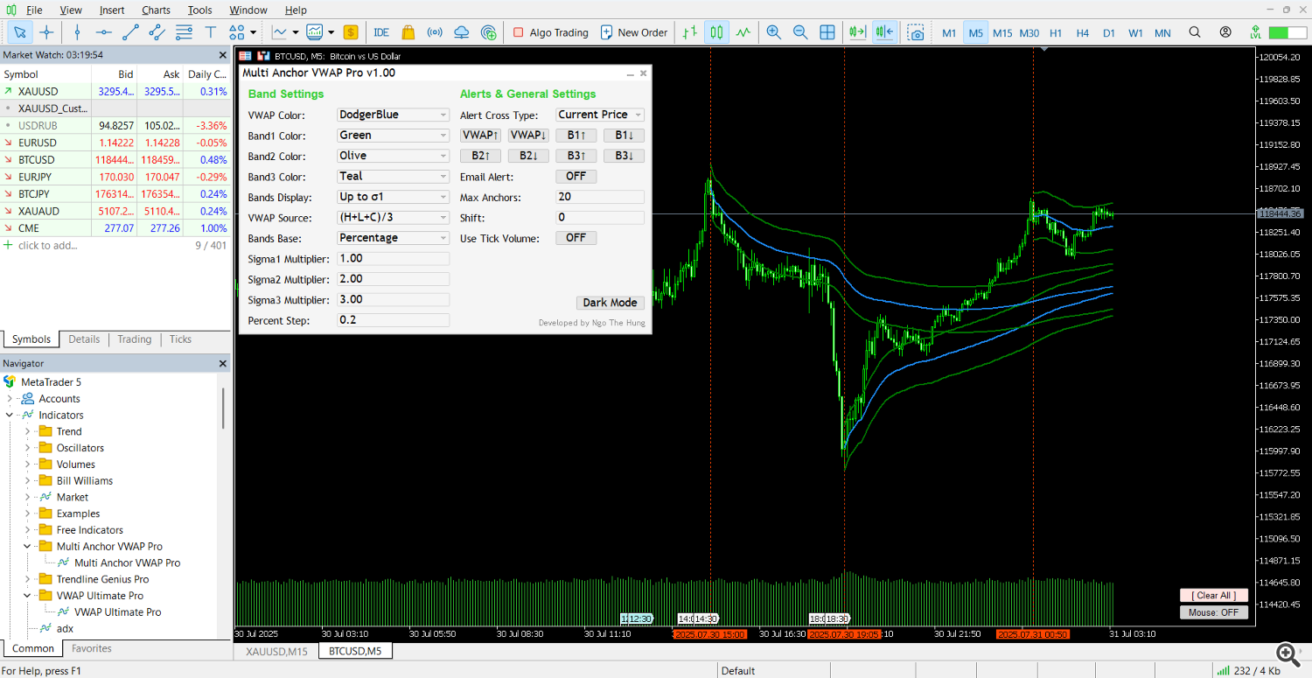The height and width of the screenshot is (678, 1312).
Task: Switch to candlestick chart view
Action: 716,32
